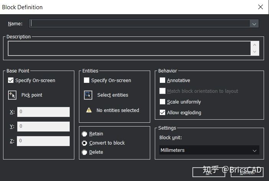Open the Block unit Millimeters dropdown
The height and width of the screenshot is (181, 269).
(x=209, y=150)
